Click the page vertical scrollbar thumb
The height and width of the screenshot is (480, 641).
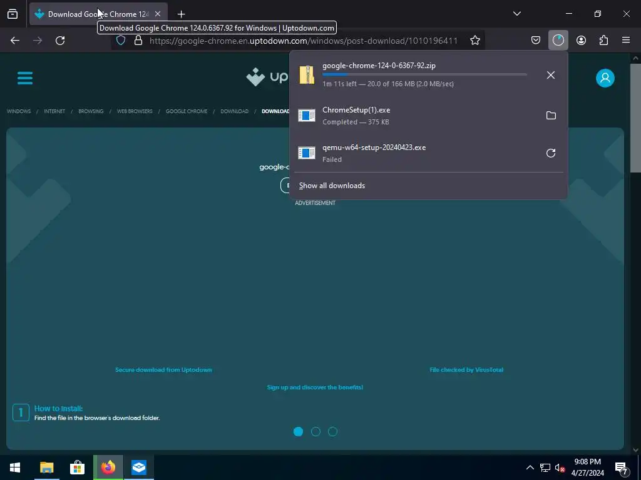pos(635,118)
